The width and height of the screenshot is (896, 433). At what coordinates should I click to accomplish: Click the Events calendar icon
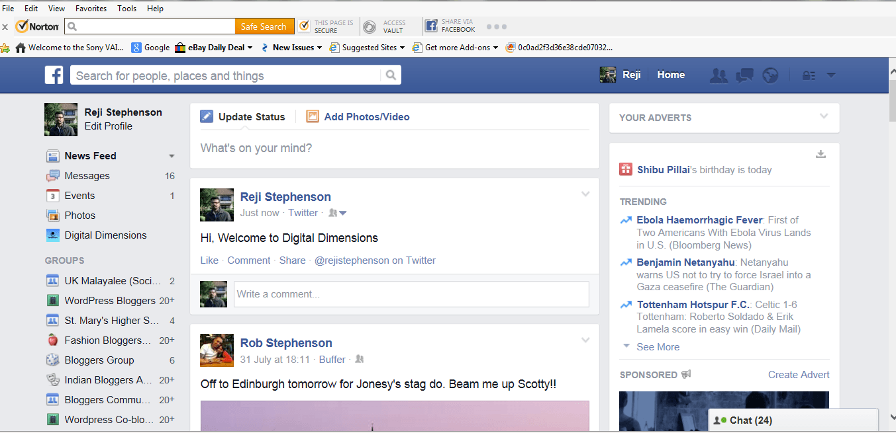coord(53,196)
